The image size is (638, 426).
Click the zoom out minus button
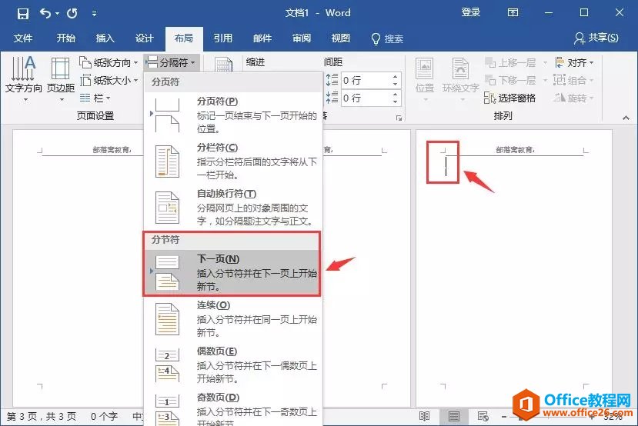click(x=504, y=417)
